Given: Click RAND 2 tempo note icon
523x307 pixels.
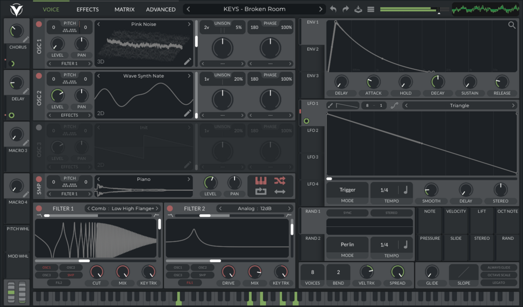Looking at the screenshot, I should point(405,245).
